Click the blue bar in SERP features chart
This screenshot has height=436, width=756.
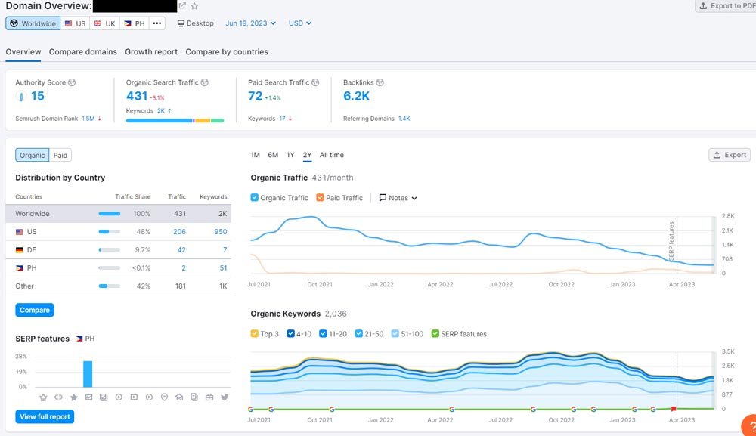[88, 373]
